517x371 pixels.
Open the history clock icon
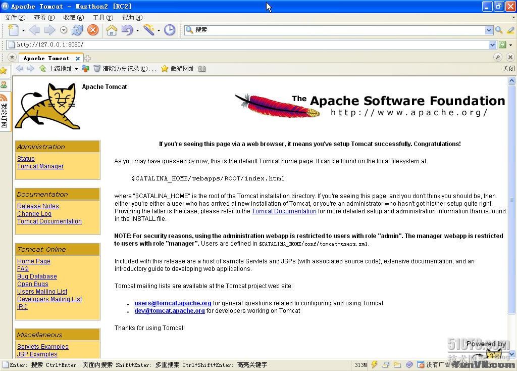coord(170,30)
